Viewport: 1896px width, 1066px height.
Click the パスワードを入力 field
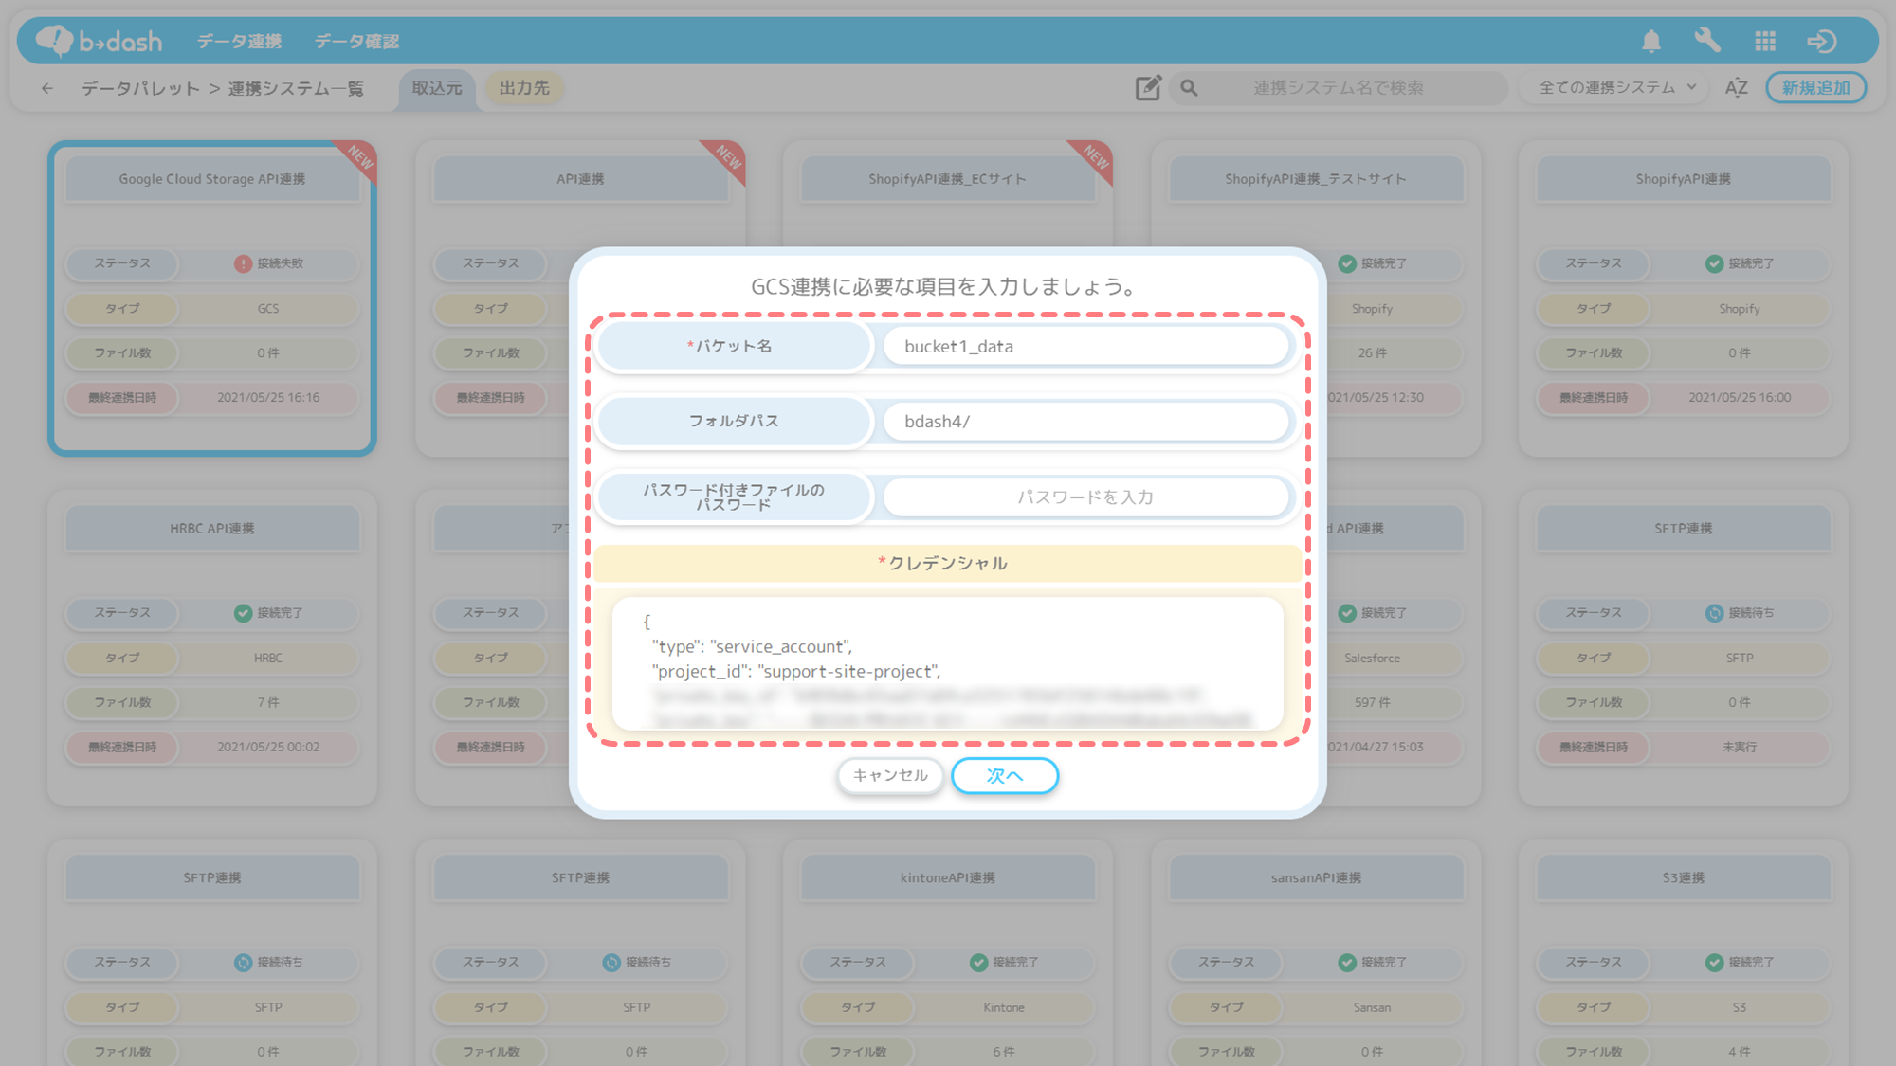tap(1085, 497)
